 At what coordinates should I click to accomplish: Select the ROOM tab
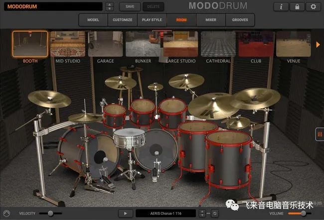pos(181,20)
